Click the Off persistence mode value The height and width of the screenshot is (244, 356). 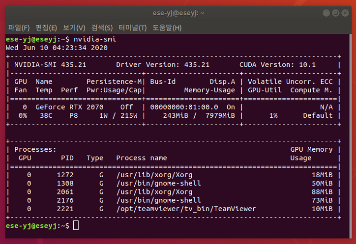click(x=127, y=107)
